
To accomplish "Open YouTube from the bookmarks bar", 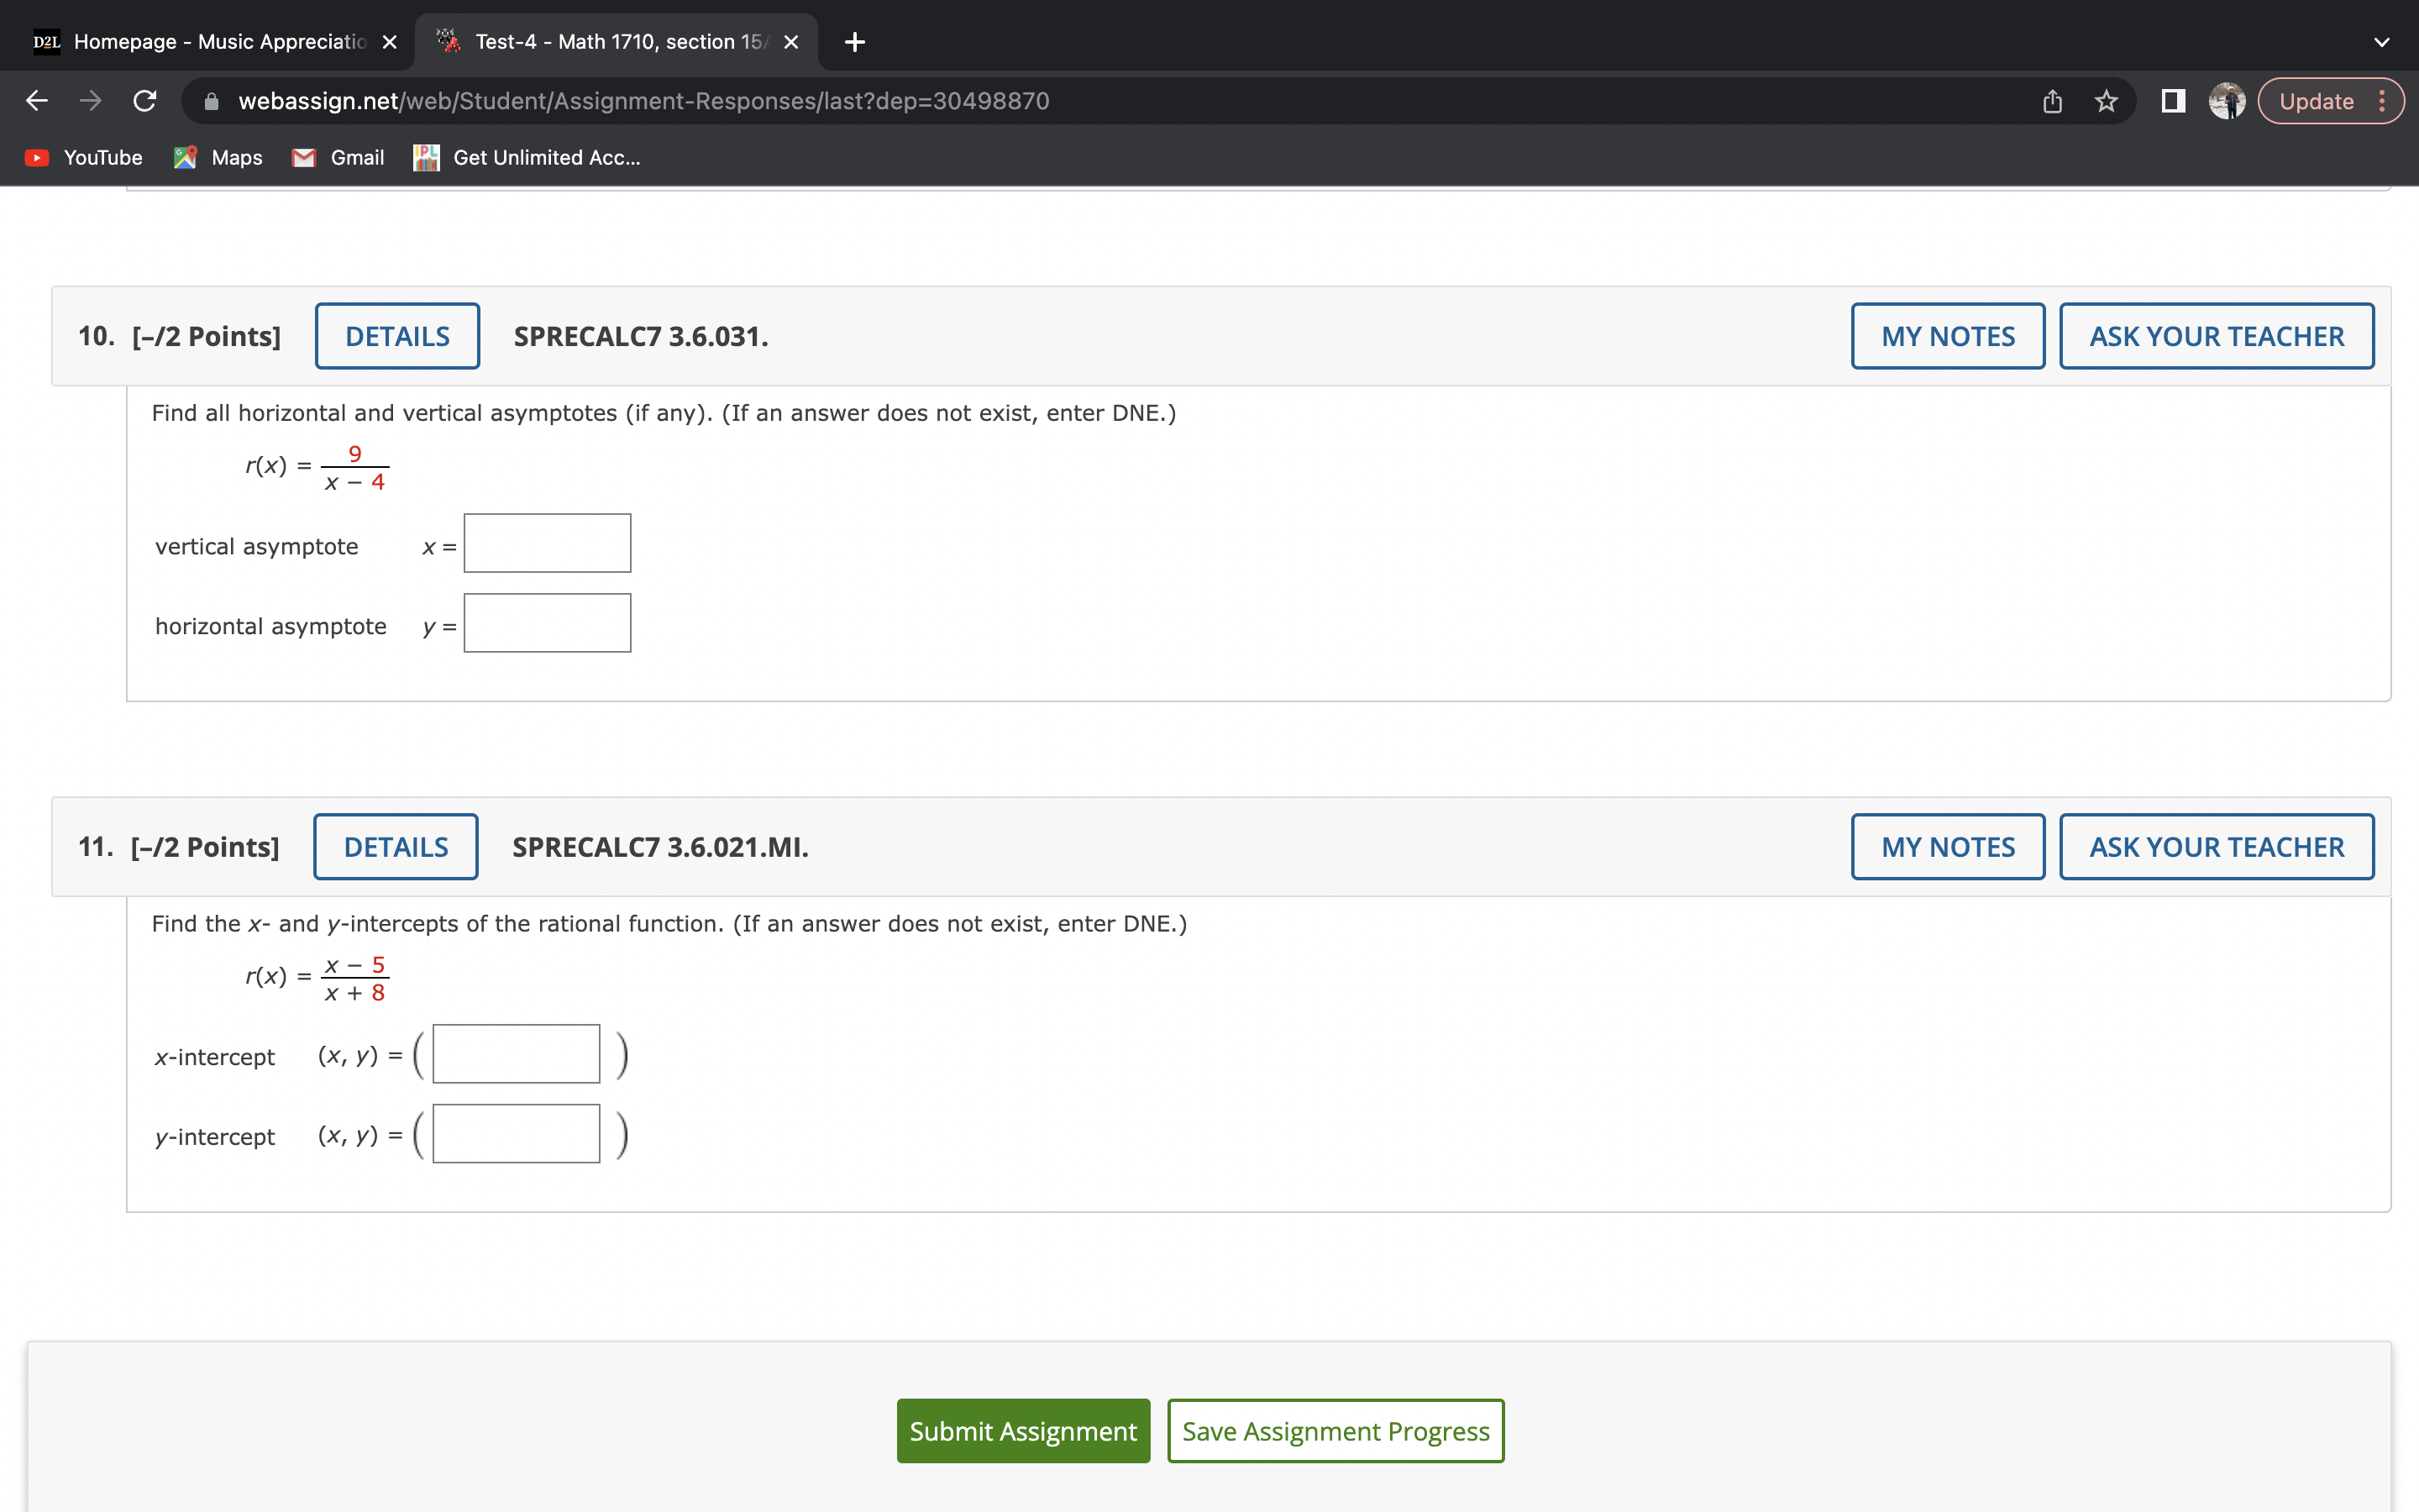I will pyautogui.click(x=83, y=157).
